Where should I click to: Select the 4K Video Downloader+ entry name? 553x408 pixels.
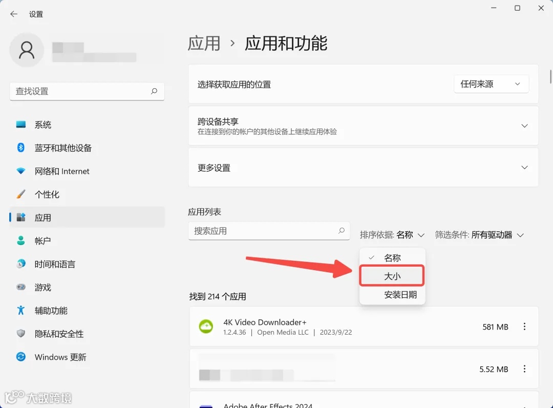coord(265,322)
